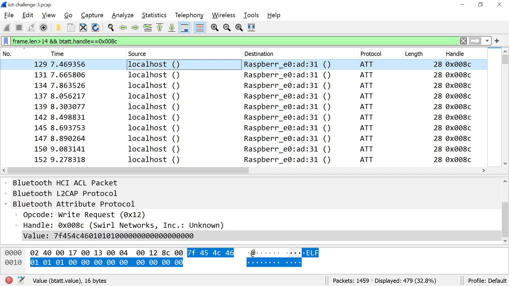
Task: Click the packet list horizontal scrollbar
Action: (x=128, y=170)
